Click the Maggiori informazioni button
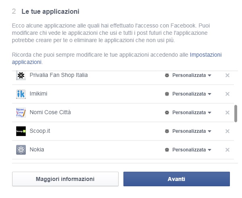 [65, 179]
